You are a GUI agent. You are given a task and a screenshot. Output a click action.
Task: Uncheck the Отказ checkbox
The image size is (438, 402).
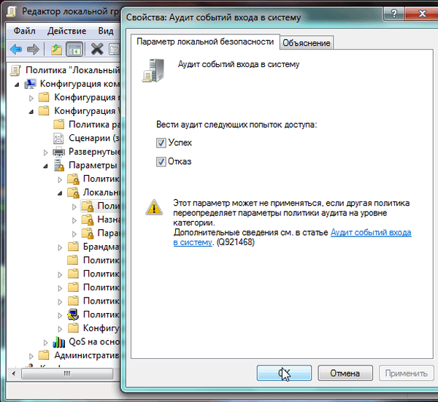[x=161, y=162]
